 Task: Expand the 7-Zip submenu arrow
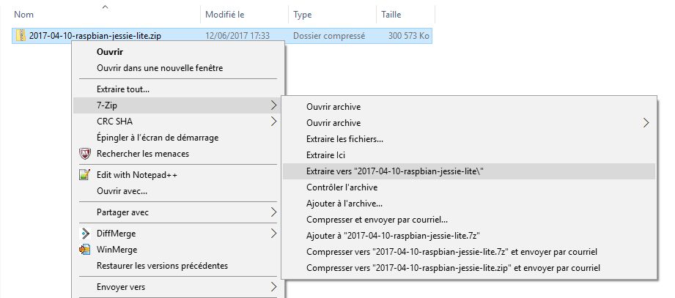coord(273,105)
